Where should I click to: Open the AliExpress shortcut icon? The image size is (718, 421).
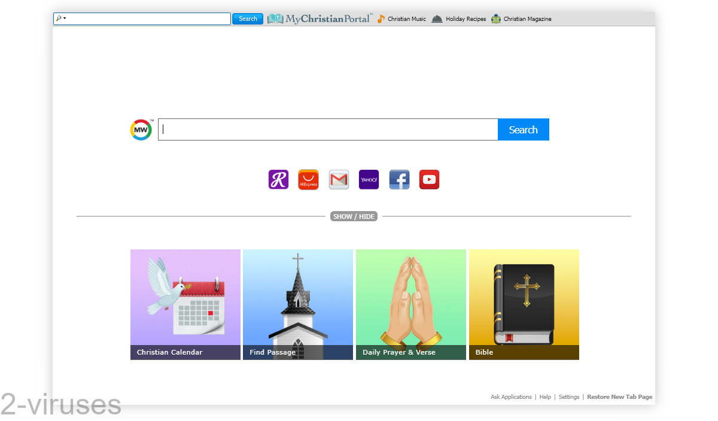pyautogui.click(x=308, y=179)
